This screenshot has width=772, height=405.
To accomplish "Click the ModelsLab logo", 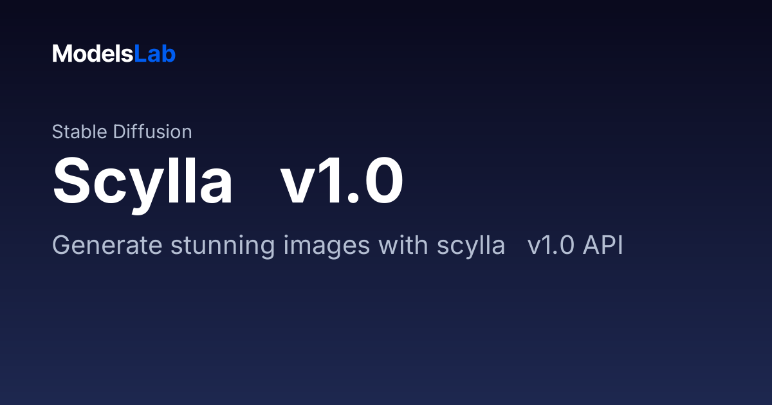I will point(114,54).
